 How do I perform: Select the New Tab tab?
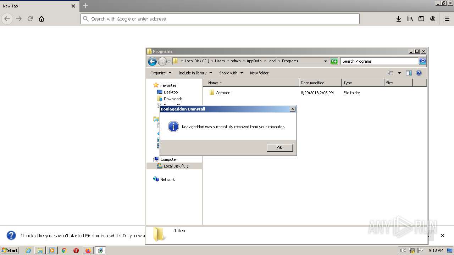(39, 6)
